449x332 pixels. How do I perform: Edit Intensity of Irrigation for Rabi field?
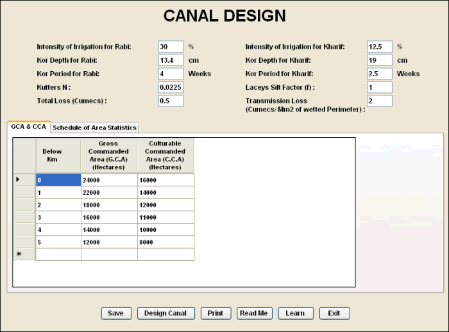click(x=171, y=47)
